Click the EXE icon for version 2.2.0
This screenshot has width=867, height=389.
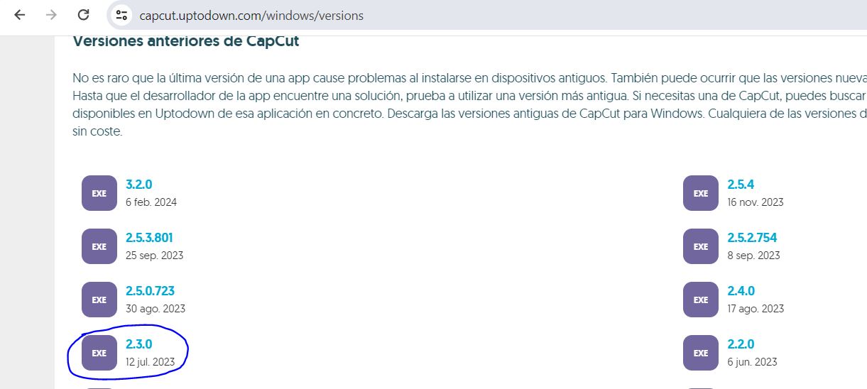point(701,353)
